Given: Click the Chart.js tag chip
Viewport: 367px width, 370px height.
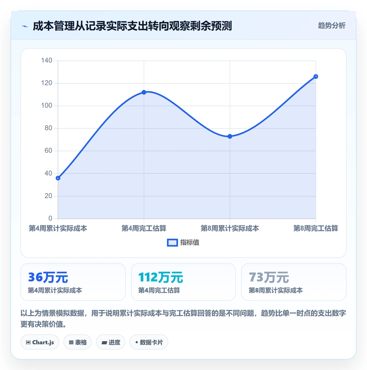Looking at the screenshot, I should point(40,342).
